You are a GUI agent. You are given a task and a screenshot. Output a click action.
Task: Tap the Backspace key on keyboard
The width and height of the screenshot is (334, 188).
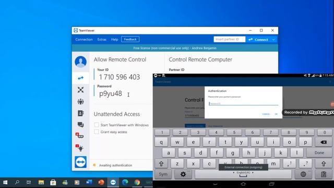pos(324,142)
